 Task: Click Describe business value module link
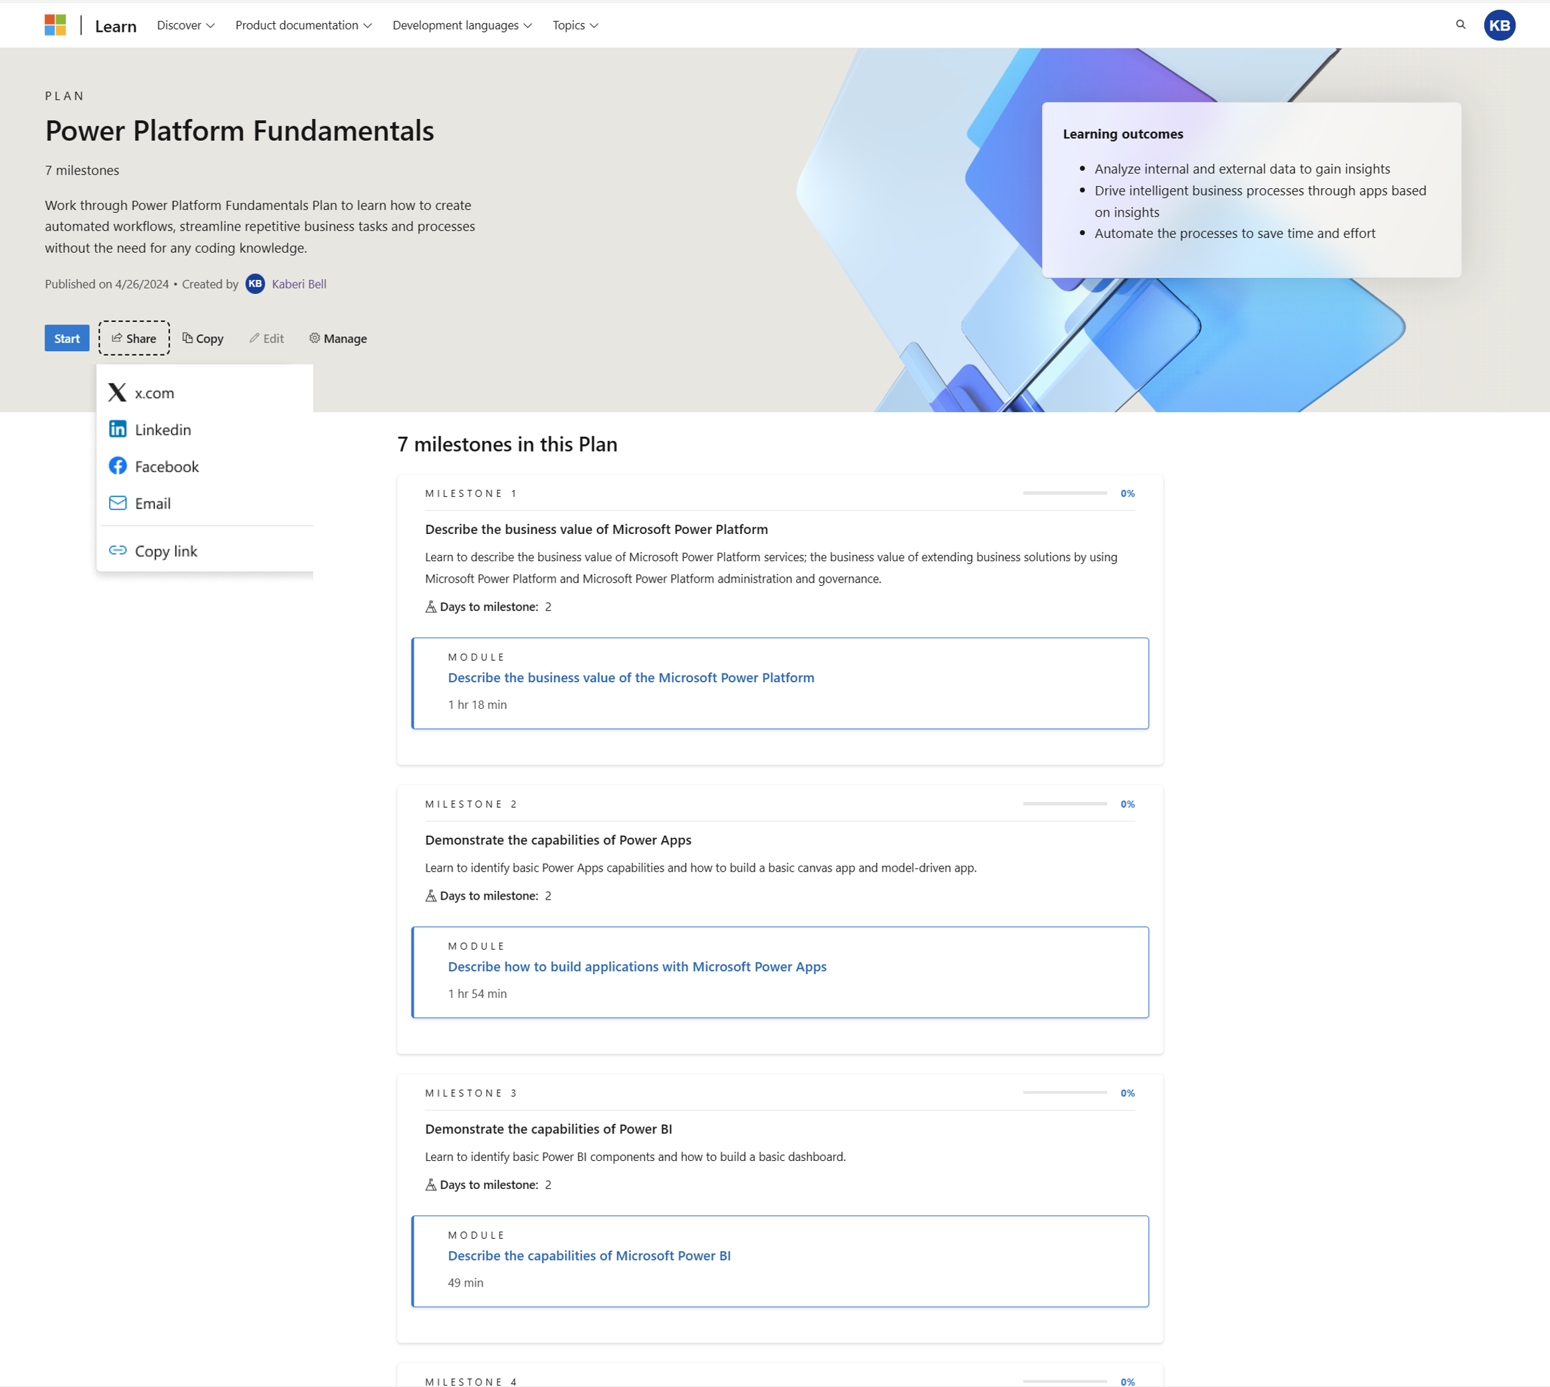[x=630, y=676]
